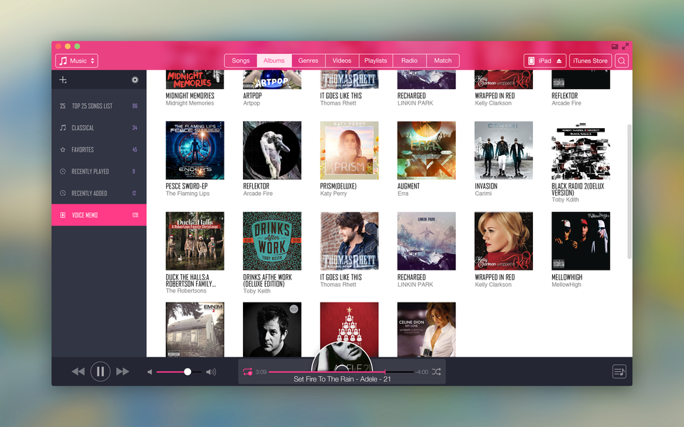This screenshot has width=684, height=427.
Task: Click the remaining time -4:00 label
Action: click(x=422, y=372)
